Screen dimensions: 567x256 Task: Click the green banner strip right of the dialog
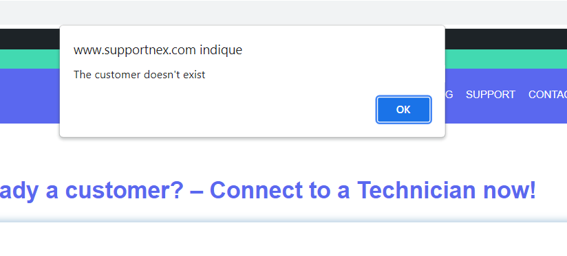(x=506, y=59)
